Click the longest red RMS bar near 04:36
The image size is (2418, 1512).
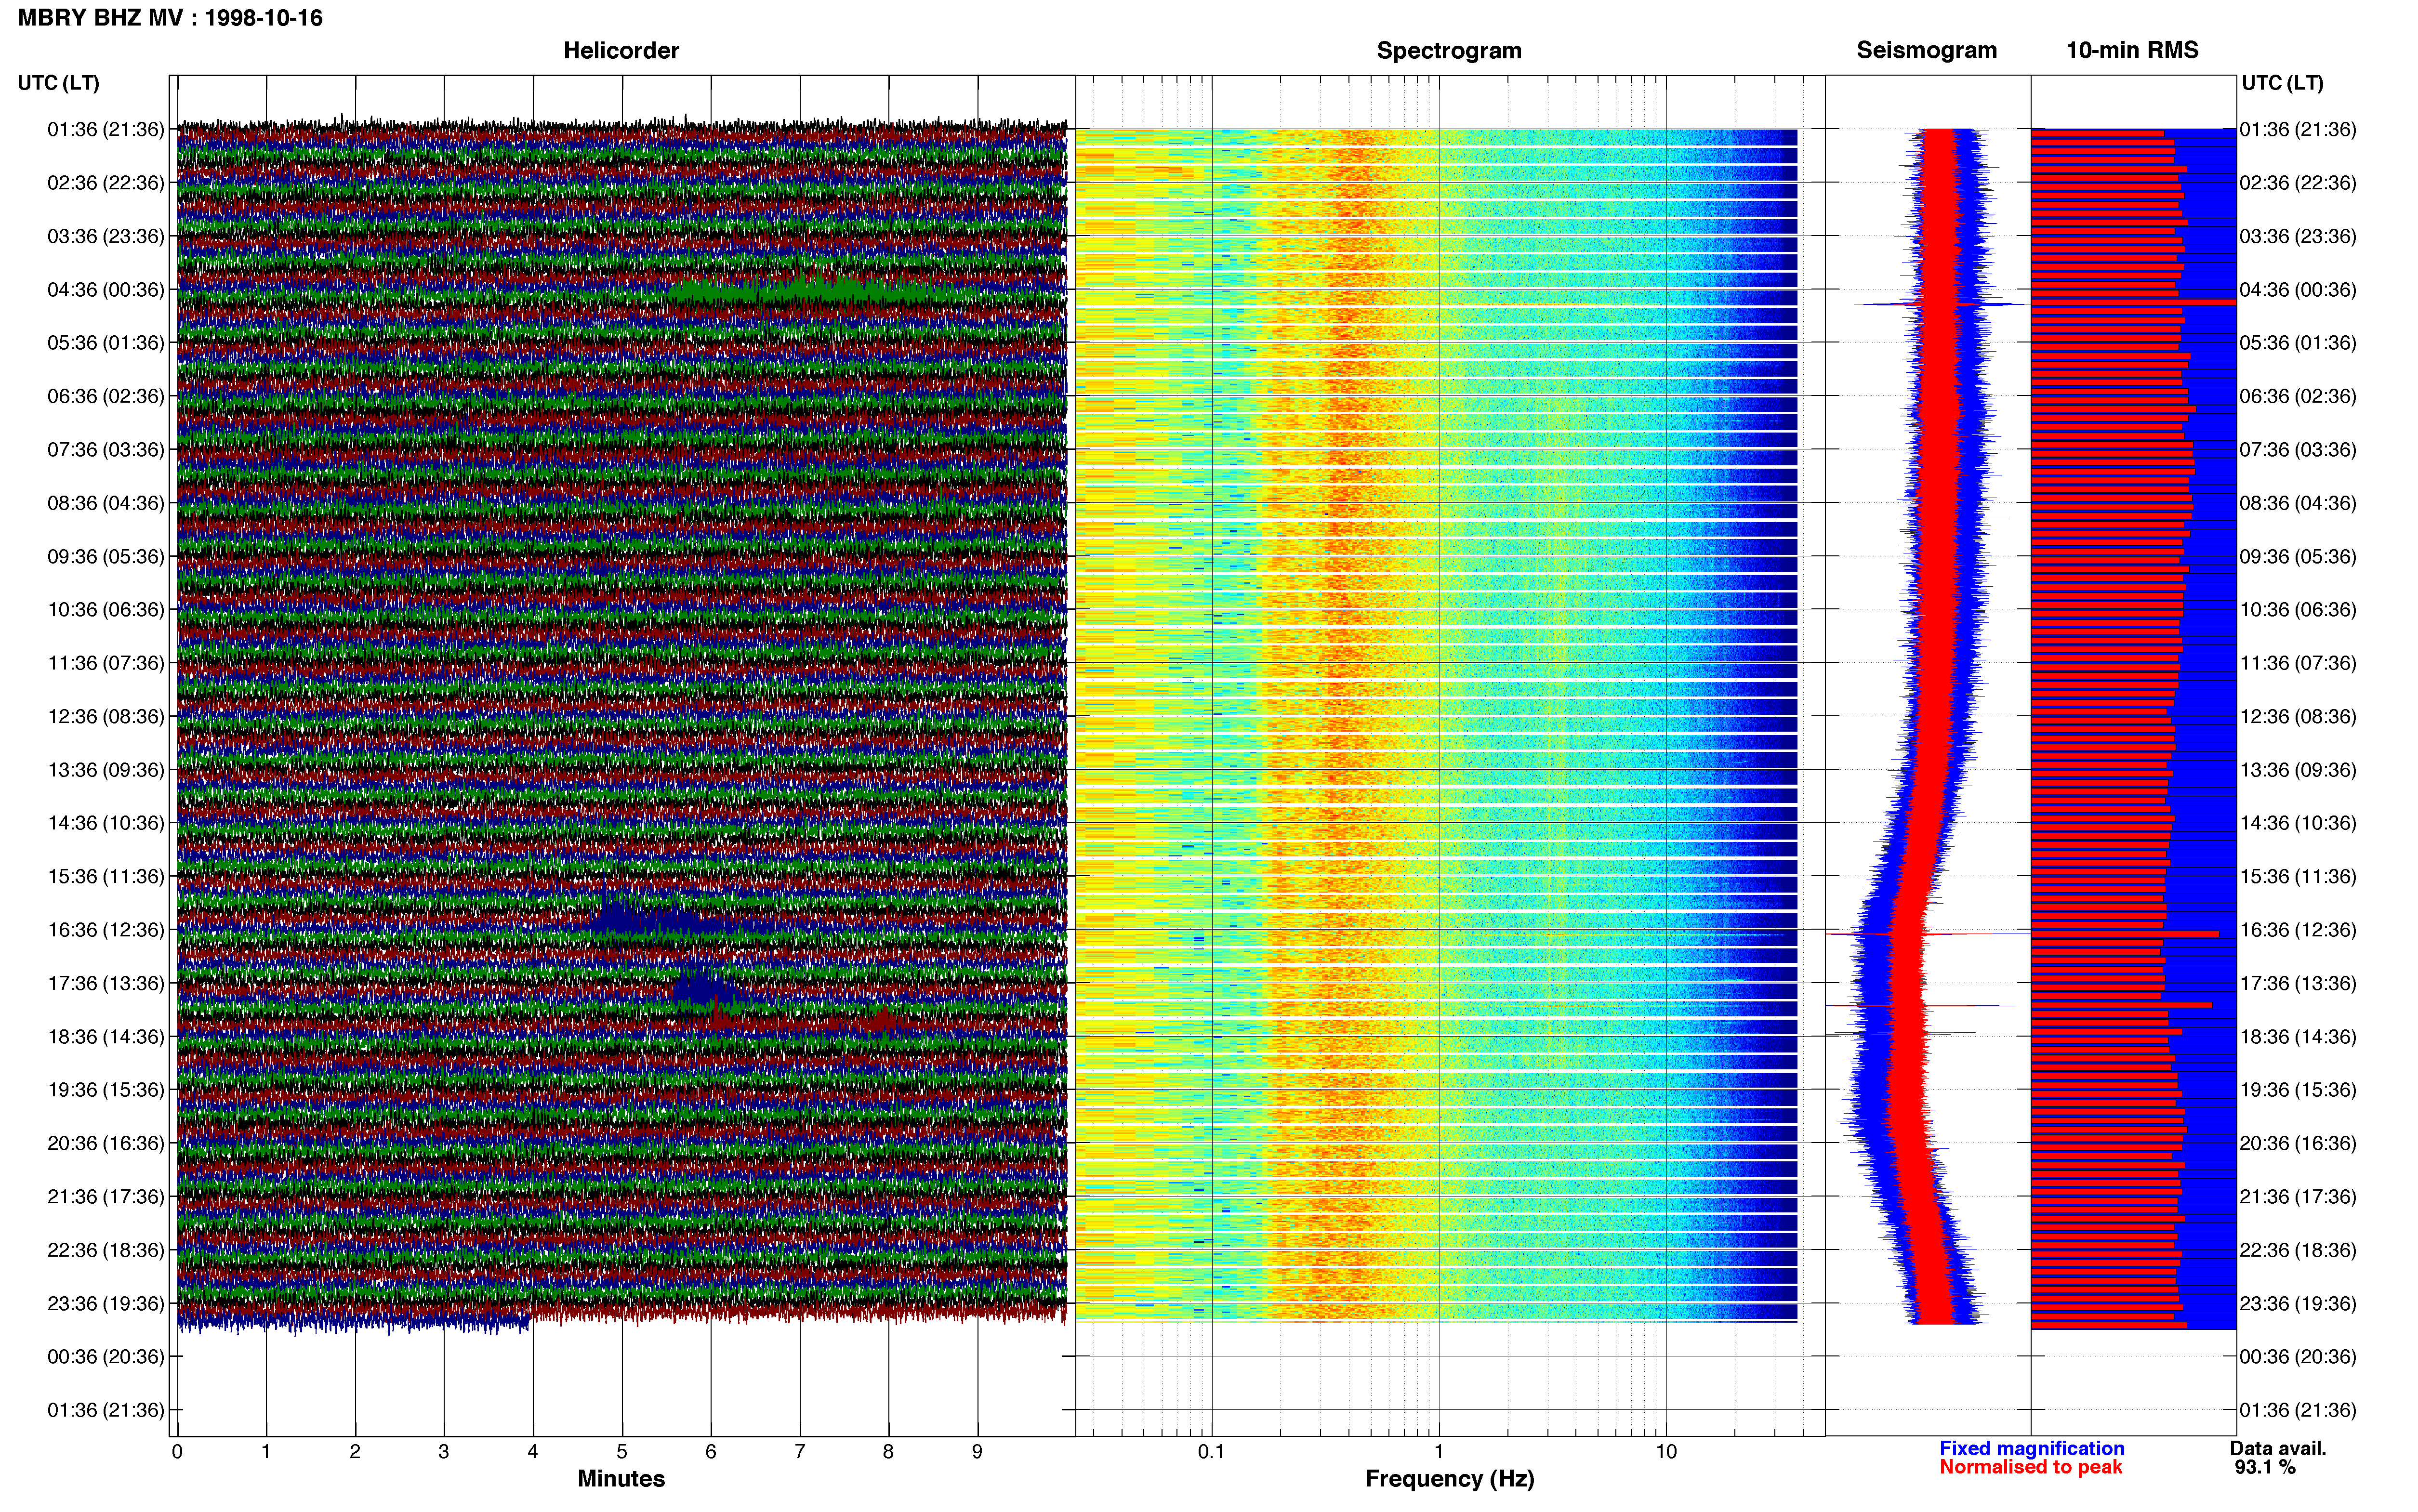click(x=2133, y=302)
